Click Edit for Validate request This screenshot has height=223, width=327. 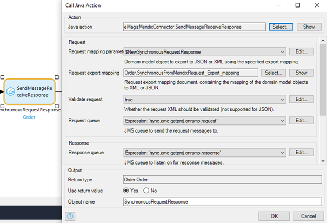click(302, 99)
